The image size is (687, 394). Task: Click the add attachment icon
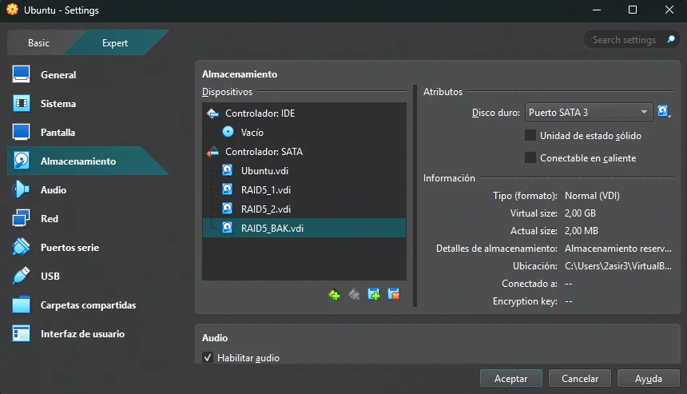(x=374, y=295)
